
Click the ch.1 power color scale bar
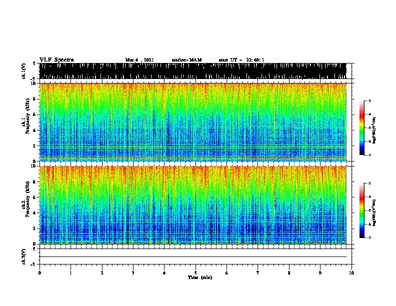tap(362, 128)
